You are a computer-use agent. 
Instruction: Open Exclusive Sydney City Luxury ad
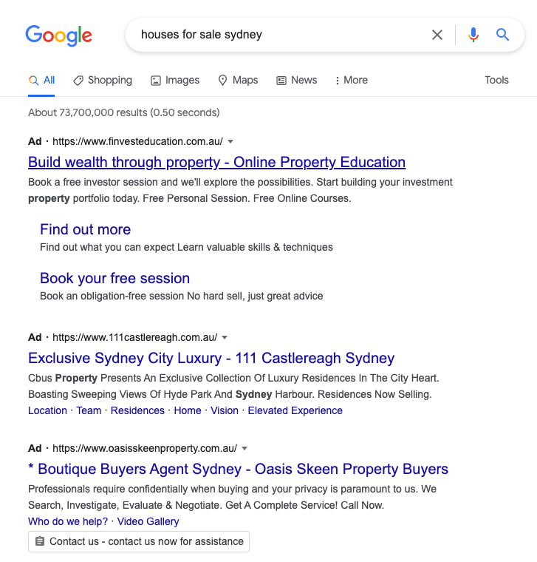[211, 358]
